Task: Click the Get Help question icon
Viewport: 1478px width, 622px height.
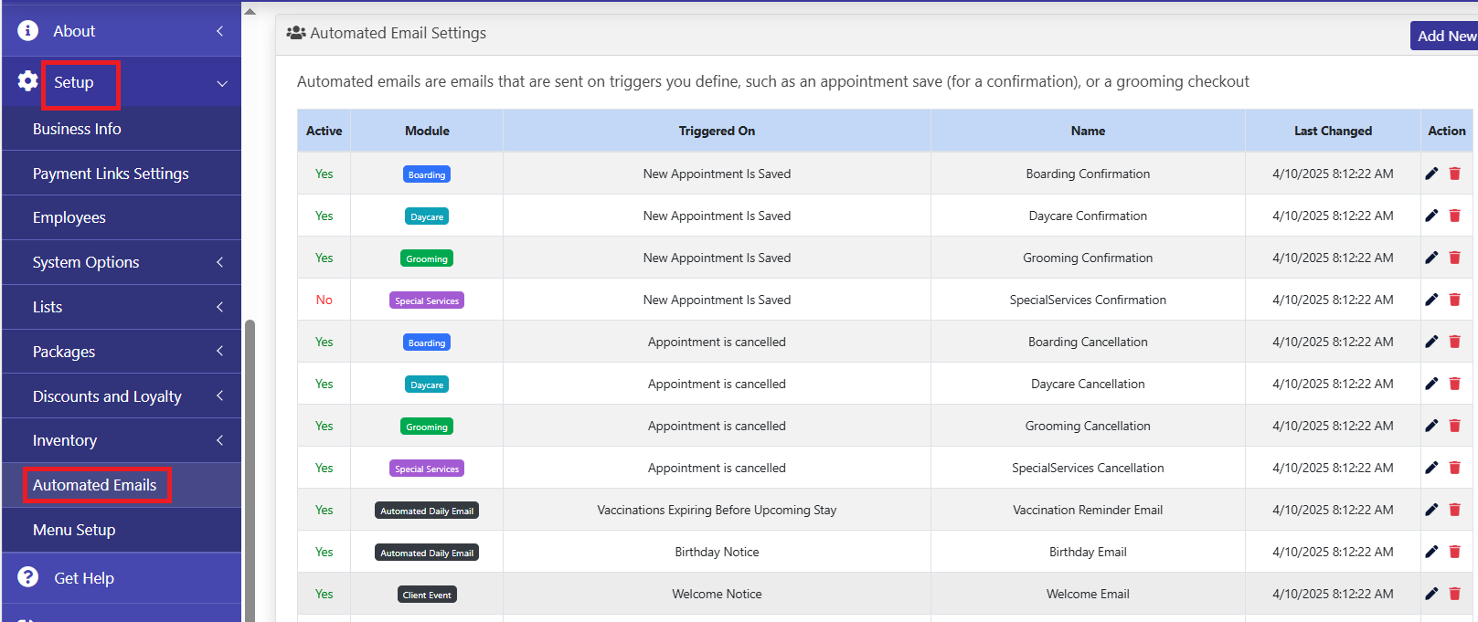Action: (x=28, y=577)
